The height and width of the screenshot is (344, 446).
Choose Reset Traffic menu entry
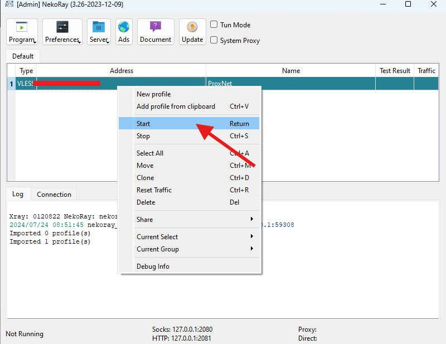click(x=189, y=190)
